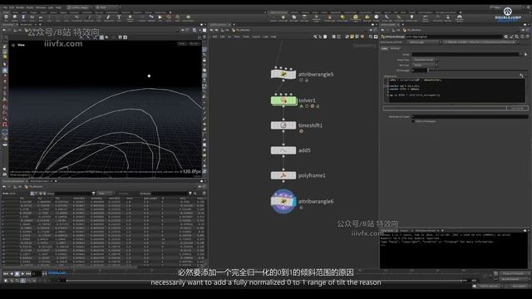Click the Sphere shelf tool

(x=15, y=17)
